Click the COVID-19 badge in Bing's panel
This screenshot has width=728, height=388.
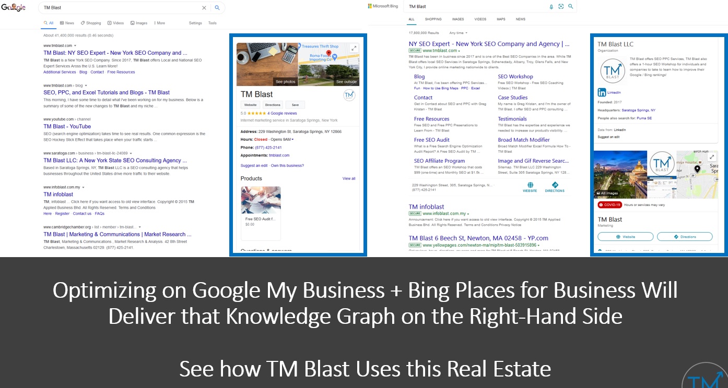pos(609,205)
